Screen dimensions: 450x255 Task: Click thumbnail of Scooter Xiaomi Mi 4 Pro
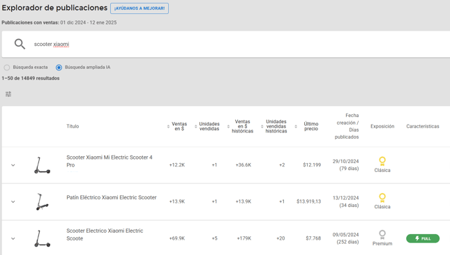pos(42,165)
